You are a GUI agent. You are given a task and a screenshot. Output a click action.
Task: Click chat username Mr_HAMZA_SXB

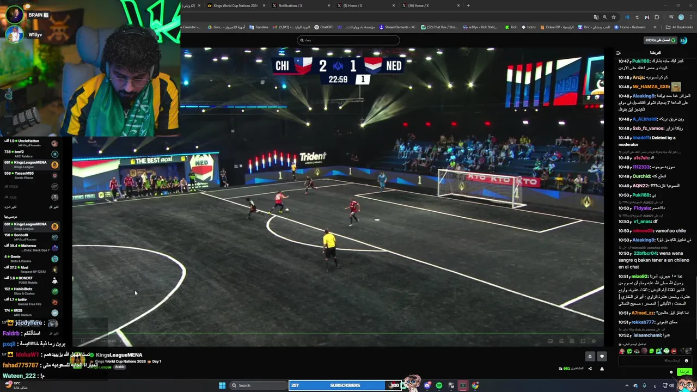(651, 87)
